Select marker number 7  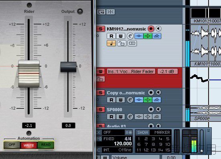[146, 144]
